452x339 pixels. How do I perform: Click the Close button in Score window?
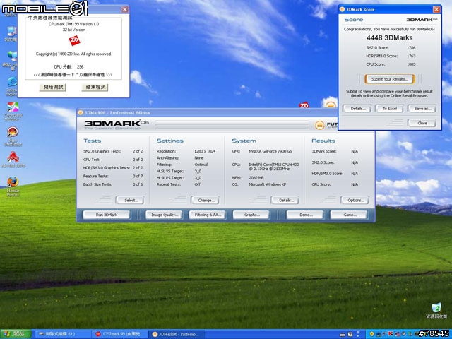pos(422,123)
